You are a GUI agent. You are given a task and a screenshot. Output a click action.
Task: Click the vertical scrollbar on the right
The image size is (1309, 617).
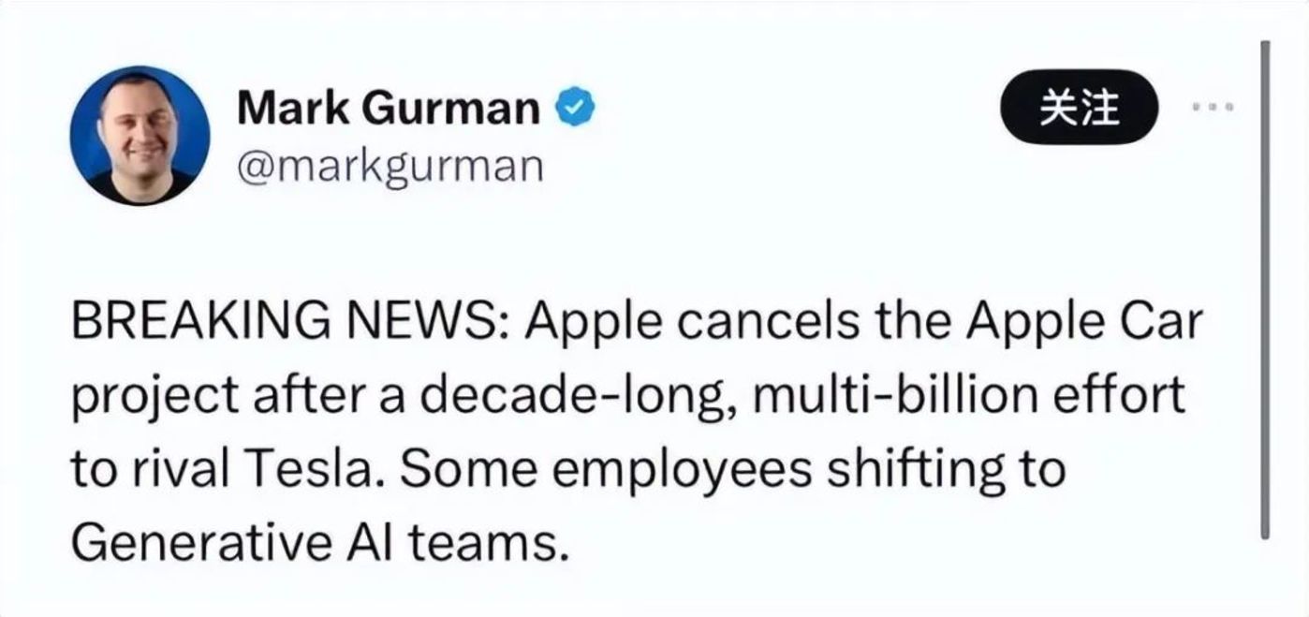pyautogui.click(x=1265, y=290)
